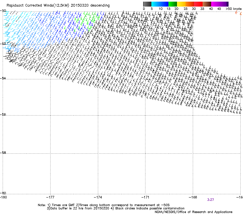
Task: Click the '>50 knots' legend label
Action: point(233,9)
